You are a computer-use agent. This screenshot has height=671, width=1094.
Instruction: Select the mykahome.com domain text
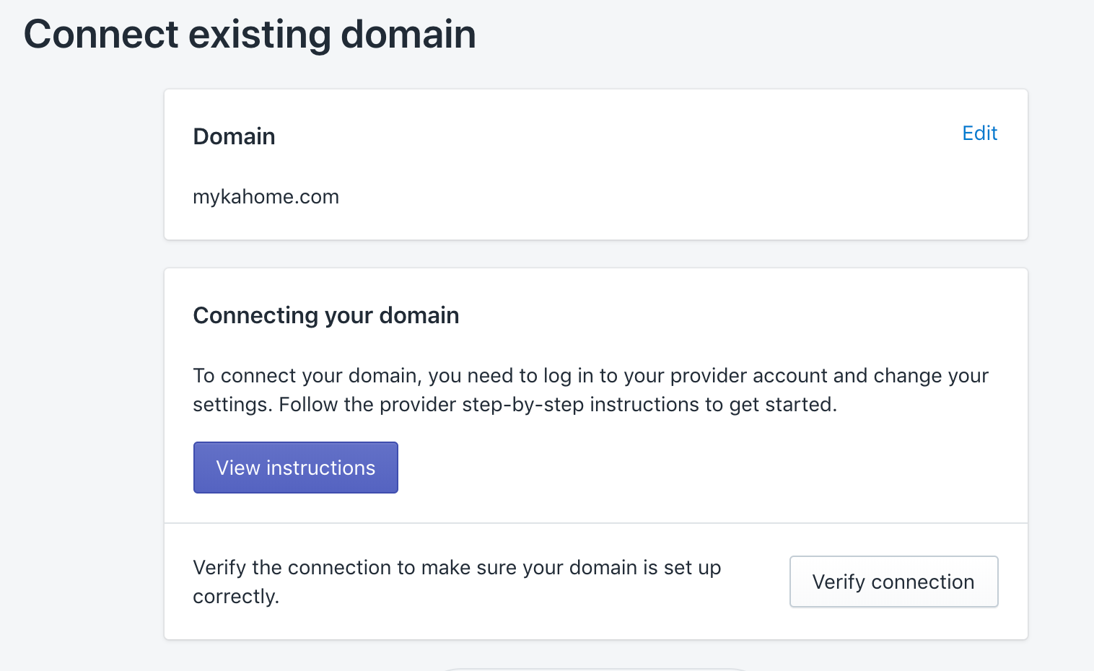click(266, 197)
